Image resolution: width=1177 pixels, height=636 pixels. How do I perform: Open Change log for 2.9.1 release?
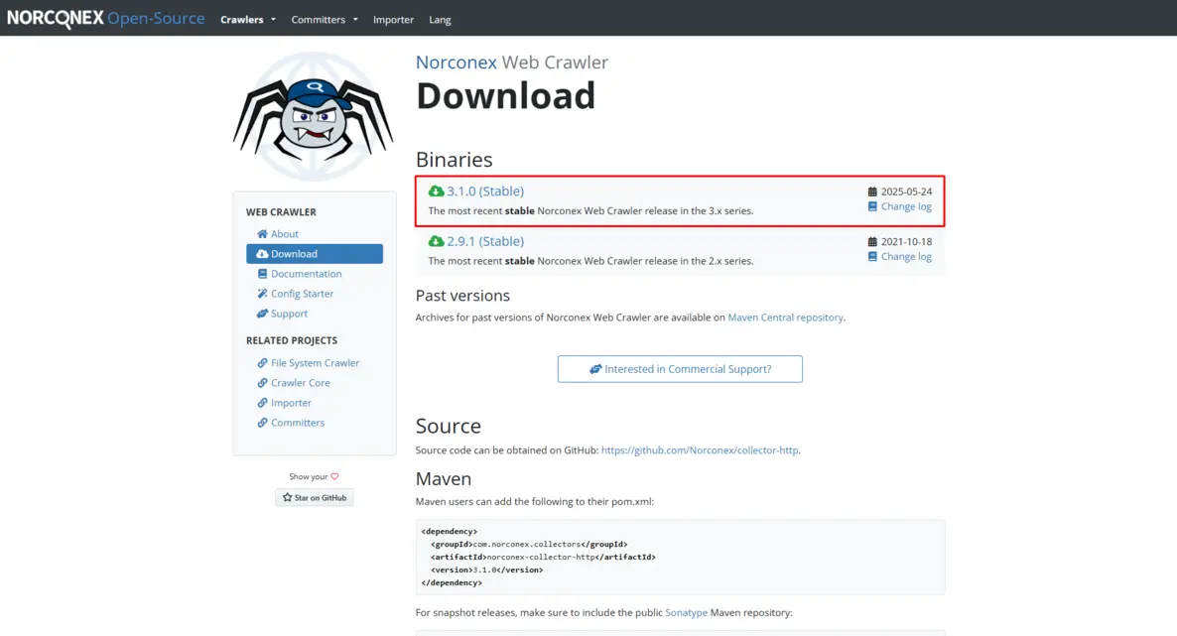[x=906, y=257]
